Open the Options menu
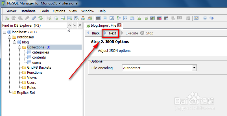This screenshot has width=227, height=116. click(59, 11)
